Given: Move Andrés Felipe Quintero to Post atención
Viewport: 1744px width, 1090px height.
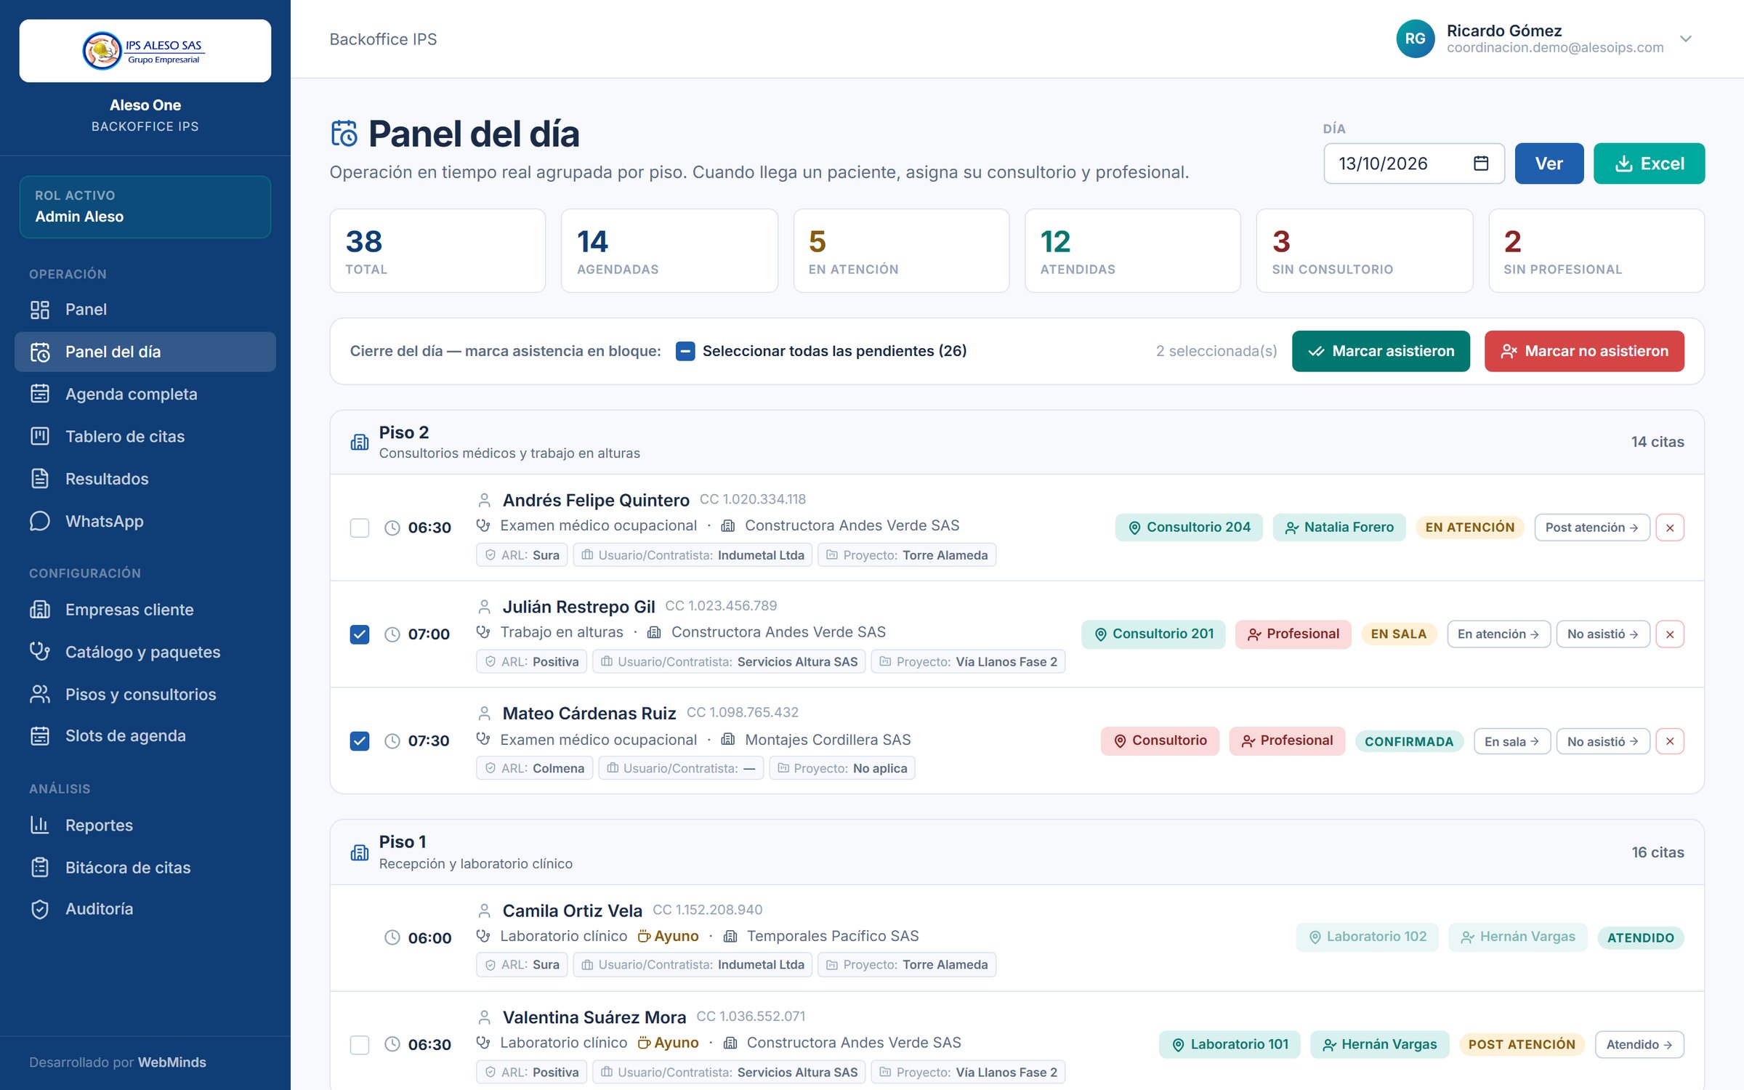Looking at the screenshot, I should click(x=1591, y=528).
